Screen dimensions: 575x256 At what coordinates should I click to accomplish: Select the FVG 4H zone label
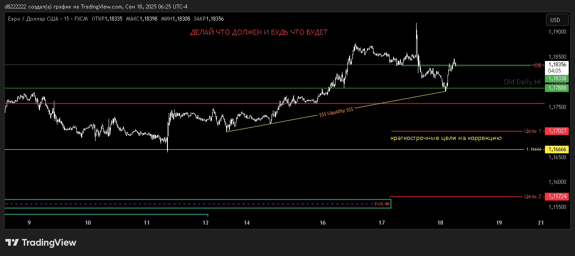[x=382, y=204]
